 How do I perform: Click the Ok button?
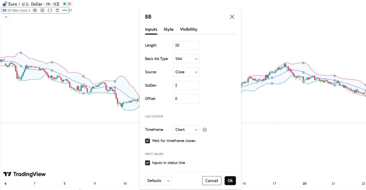coord(230,181)
